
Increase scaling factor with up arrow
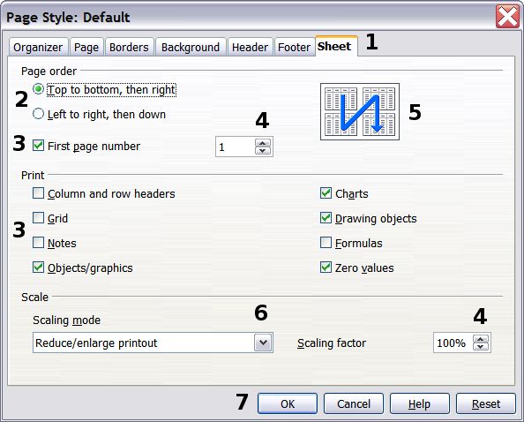[x=481, y=339]
